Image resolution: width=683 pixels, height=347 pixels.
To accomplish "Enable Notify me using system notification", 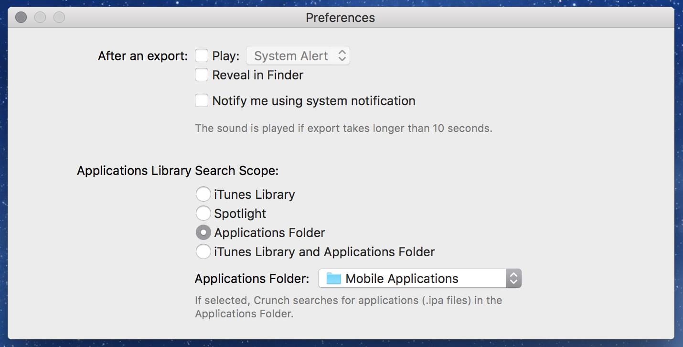I will pos(202,101).
